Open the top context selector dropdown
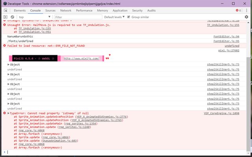Viewport: 252px width, 157px height. (x=35, y=17)
